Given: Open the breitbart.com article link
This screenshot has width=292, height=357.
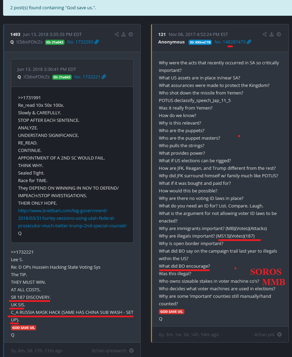Looking at the screenshot, I should [x=72, y=218].
